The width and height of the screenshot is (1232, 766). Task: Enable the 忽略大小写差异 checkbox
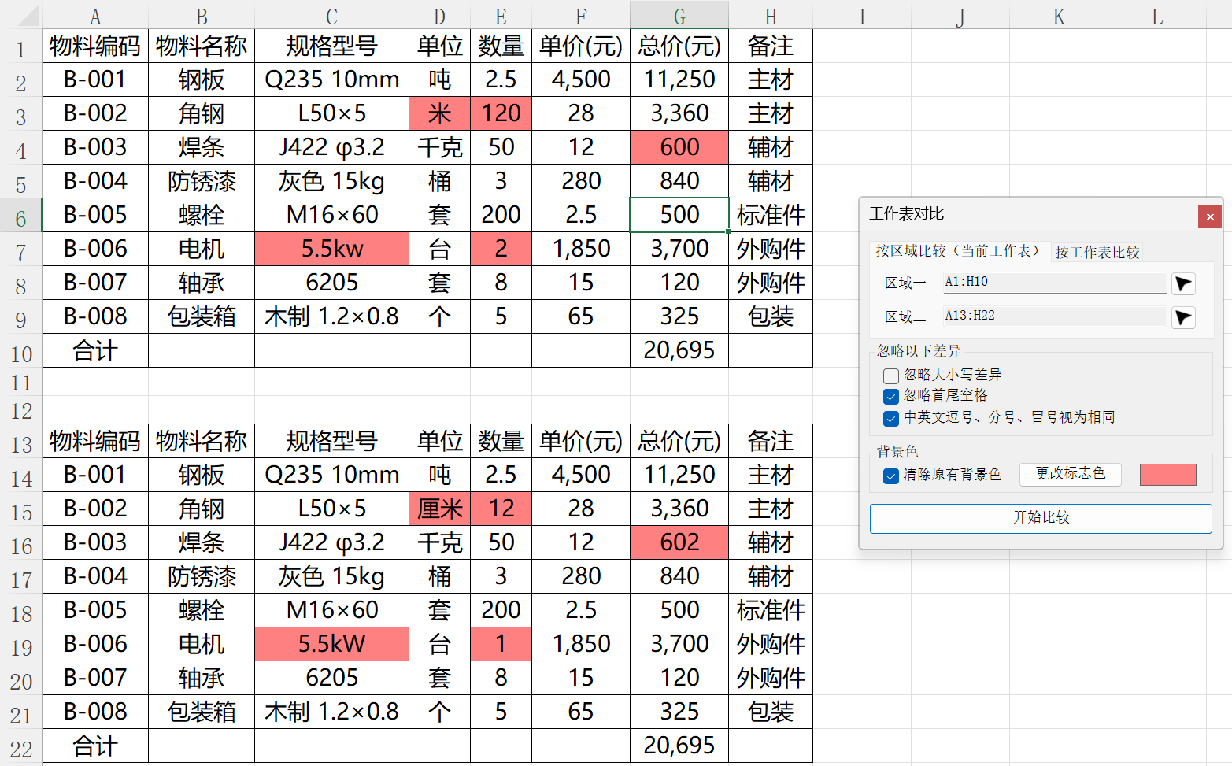pyautogui.click(x=891, y=376)
